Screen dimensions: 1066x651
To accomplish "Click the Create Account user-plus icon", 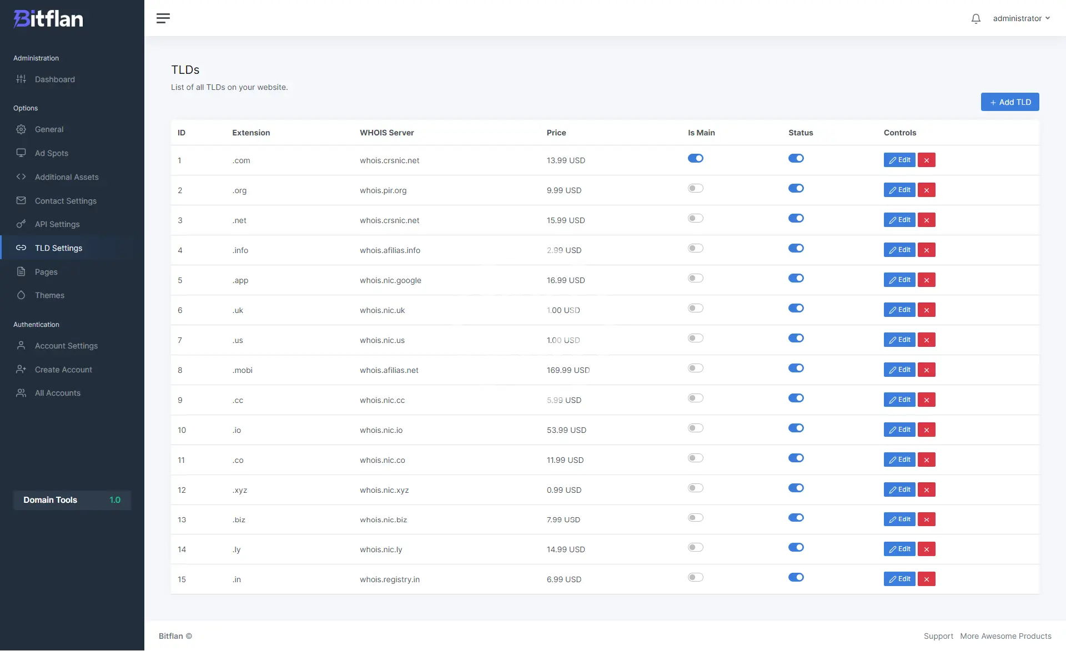I will click(x=21, y=370).
